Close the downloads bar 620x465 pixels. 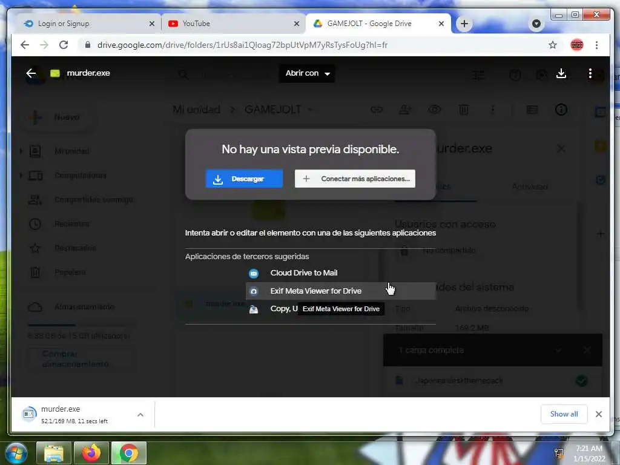(599, 414)
